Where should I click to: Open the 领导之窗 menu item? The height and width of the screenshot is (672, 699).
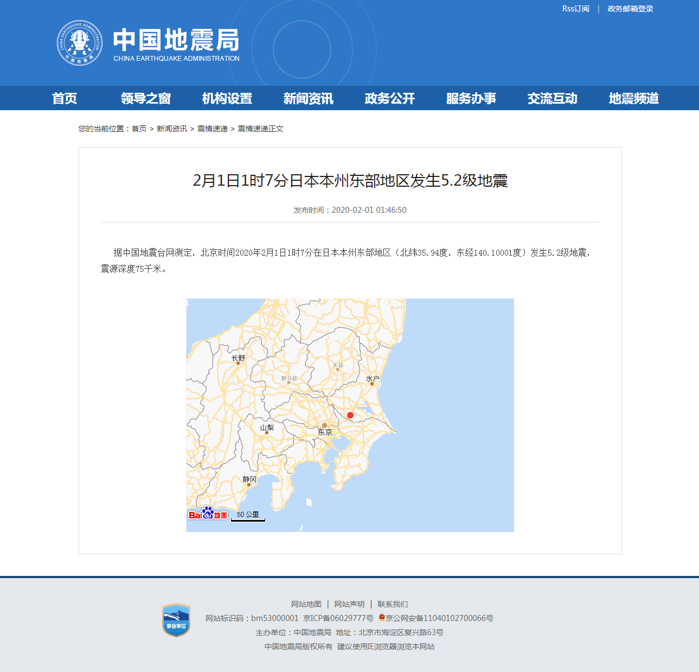tap(145, 98)
